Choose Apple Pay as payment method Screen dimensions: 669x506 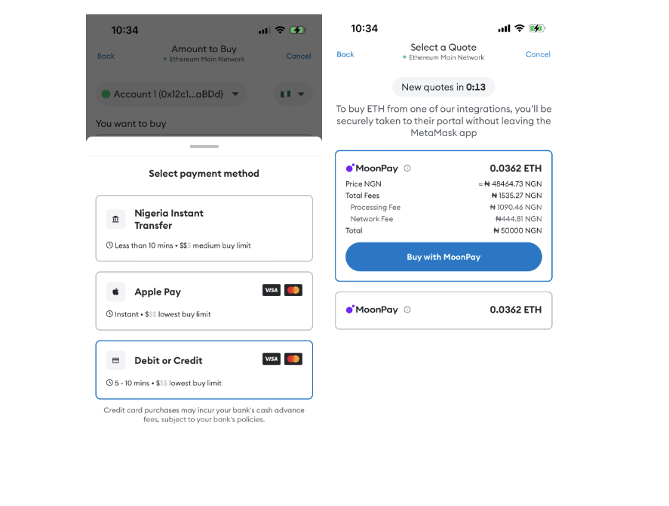204,301
